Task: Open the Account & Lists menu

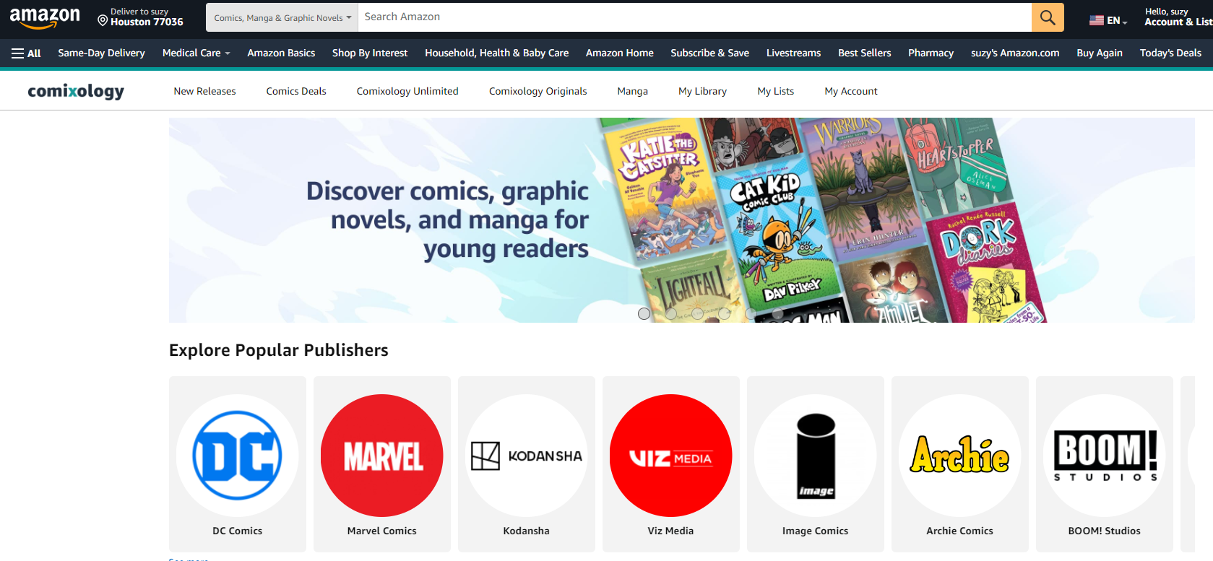Action: click(1178, 17)
